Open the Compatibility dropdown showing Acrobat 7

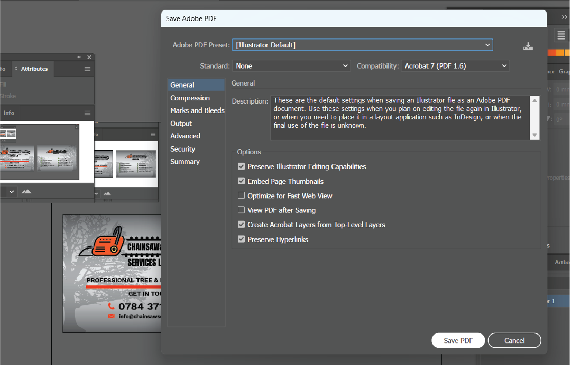pyautogui.click(x=455, y=66)
